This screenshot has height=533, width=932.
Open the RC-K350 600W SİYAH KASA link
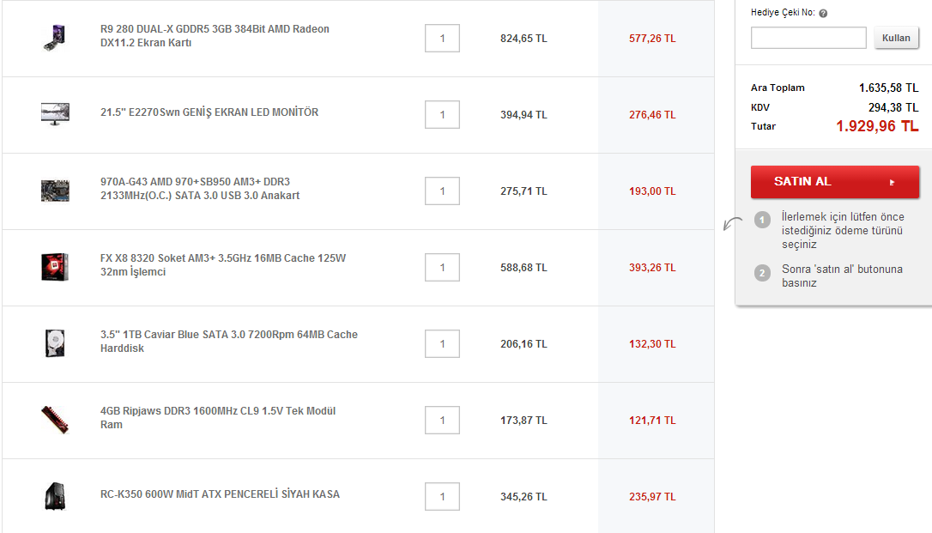coord(220,494)
